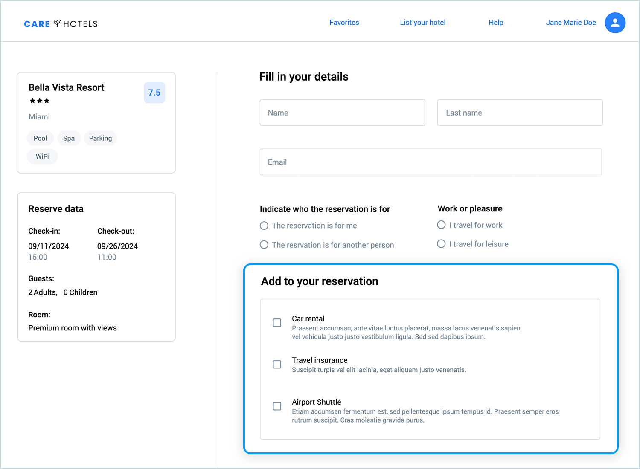Tick the Car rental checkbox

(277, 323)
